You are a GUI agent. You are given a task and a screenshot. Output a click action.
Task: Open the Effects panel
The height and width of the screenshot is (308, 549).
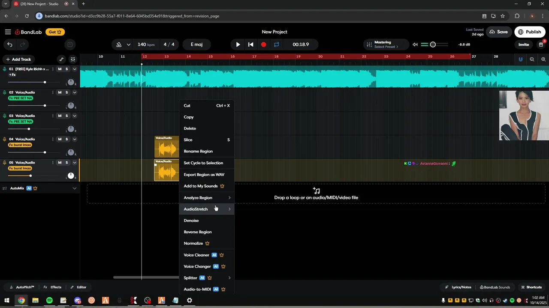53,287
